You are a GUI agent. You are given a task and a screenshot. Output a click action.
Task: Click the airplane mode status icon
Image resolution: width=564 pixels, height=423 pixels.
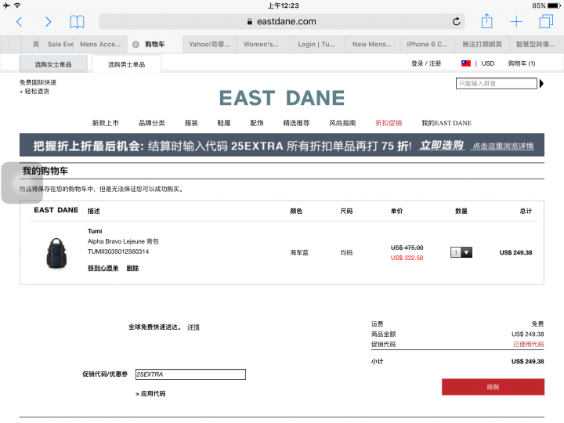(x=6, y=5)
